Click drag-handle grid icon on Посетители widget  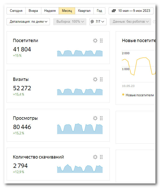point(101,41)
